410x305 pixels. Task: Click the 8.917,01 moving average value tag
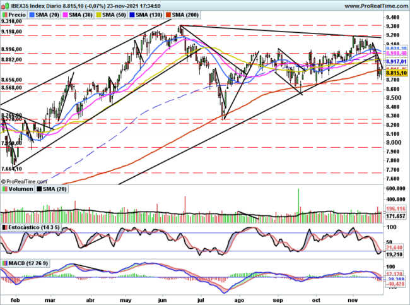[x=396, y=62]
